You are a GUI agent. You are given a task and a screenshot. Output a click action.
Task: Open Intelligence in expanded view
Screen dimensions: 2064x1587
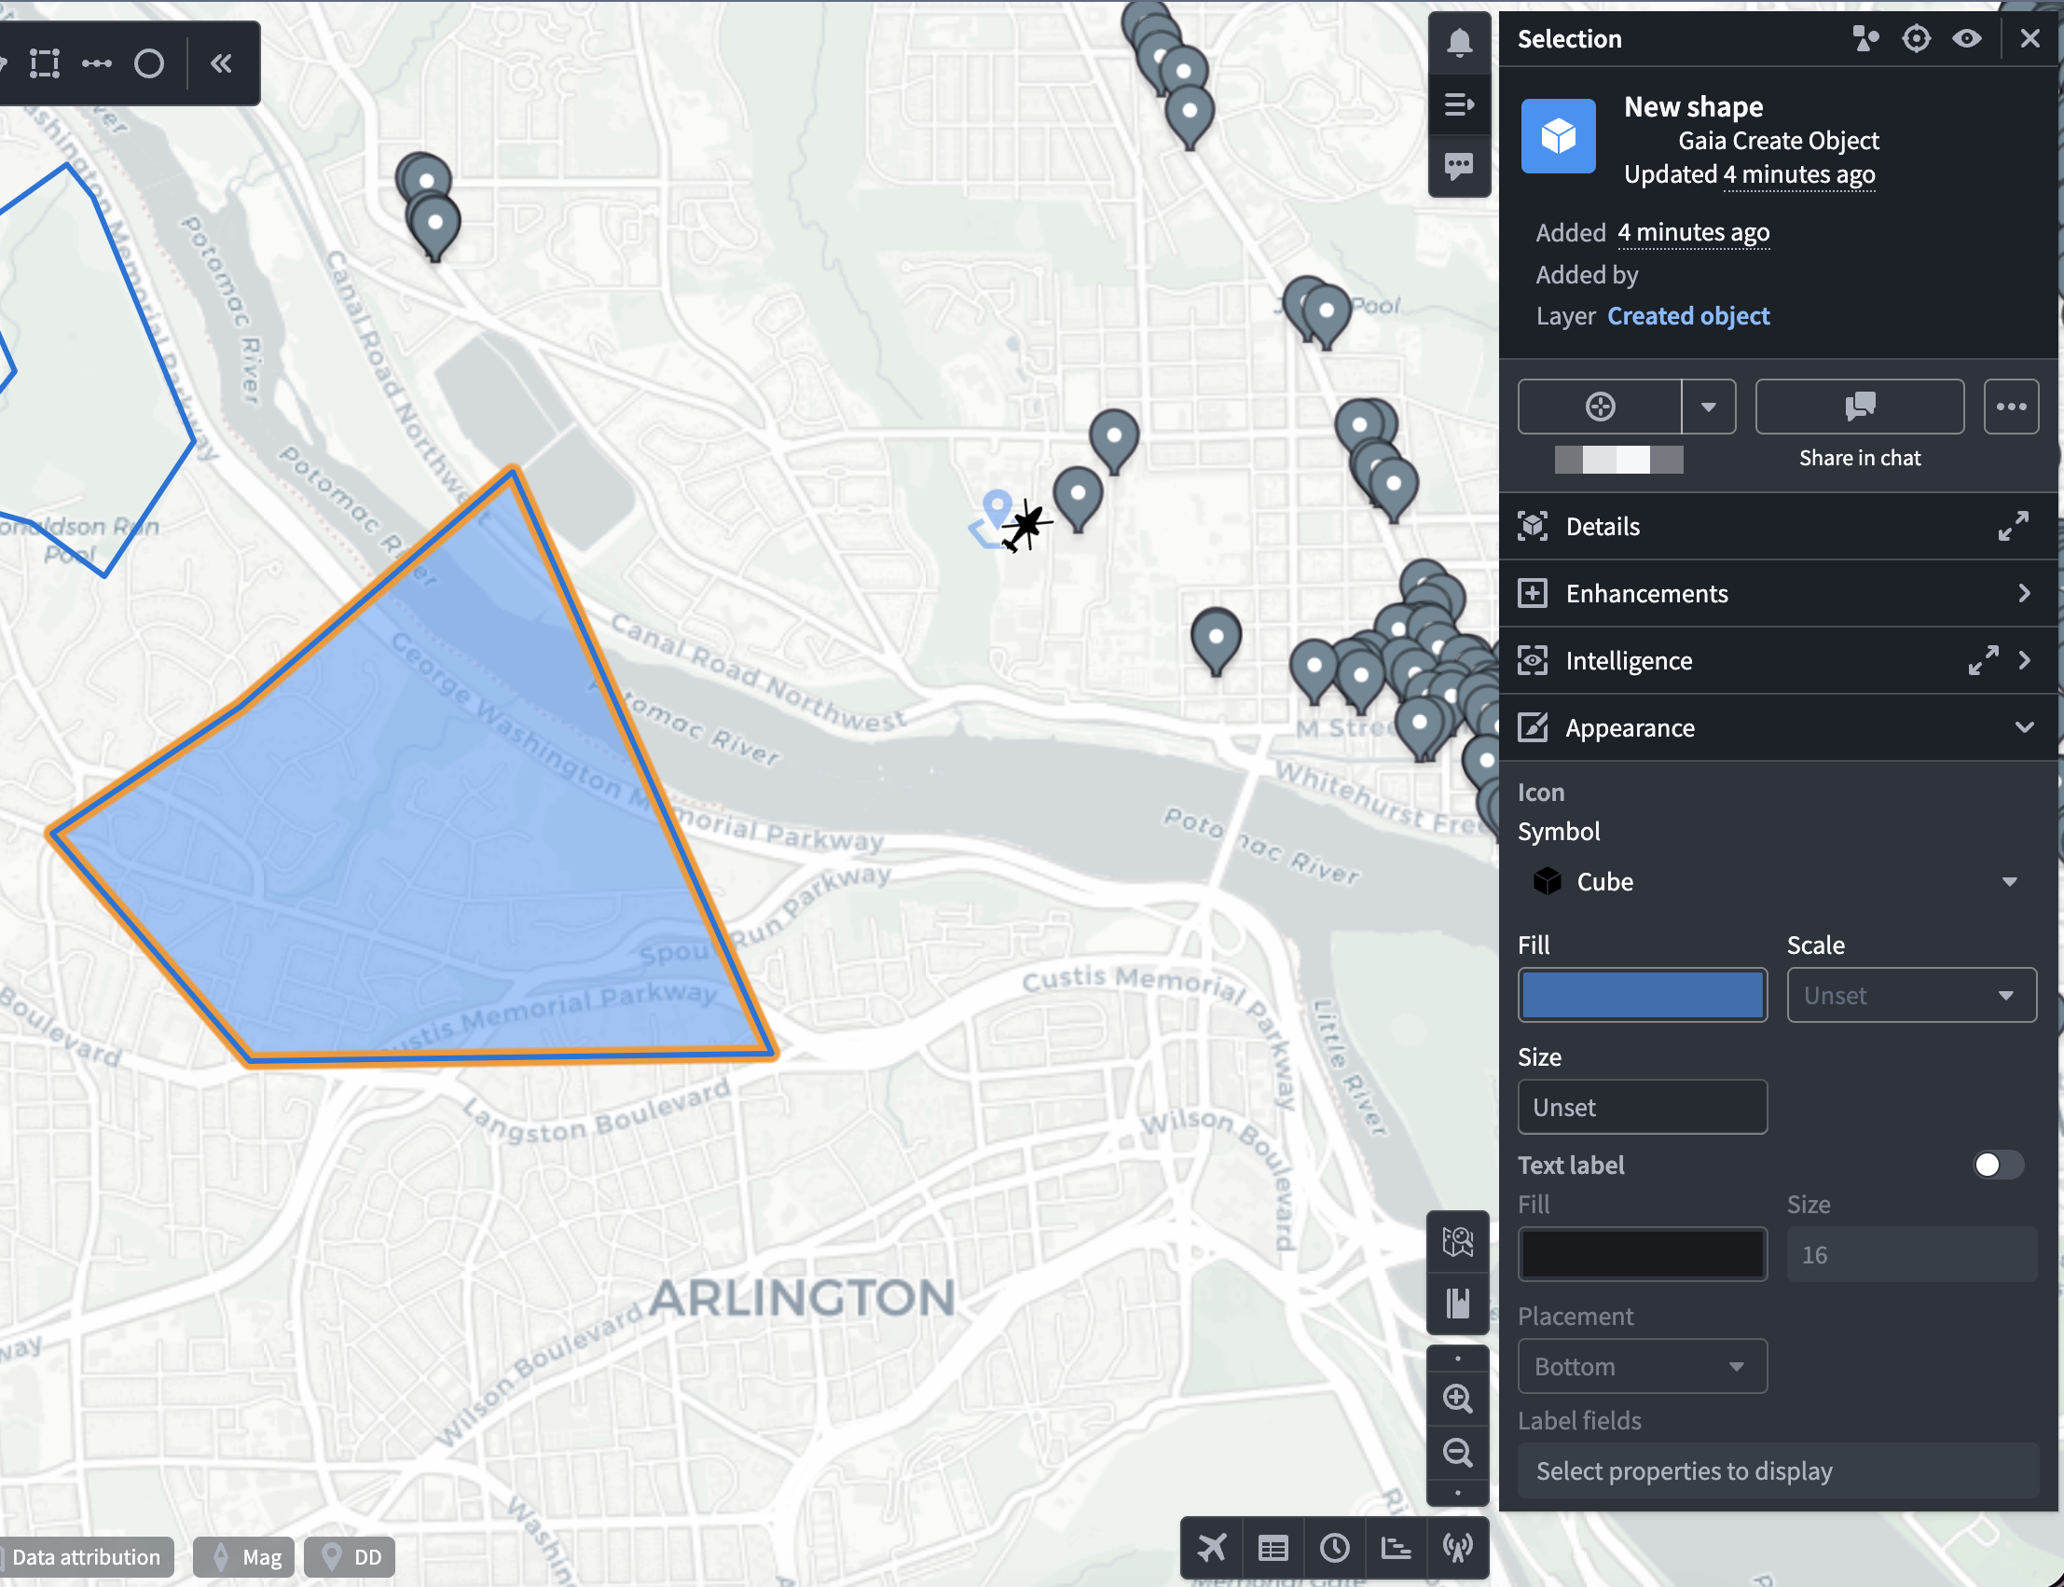[x=1983, y=660]
